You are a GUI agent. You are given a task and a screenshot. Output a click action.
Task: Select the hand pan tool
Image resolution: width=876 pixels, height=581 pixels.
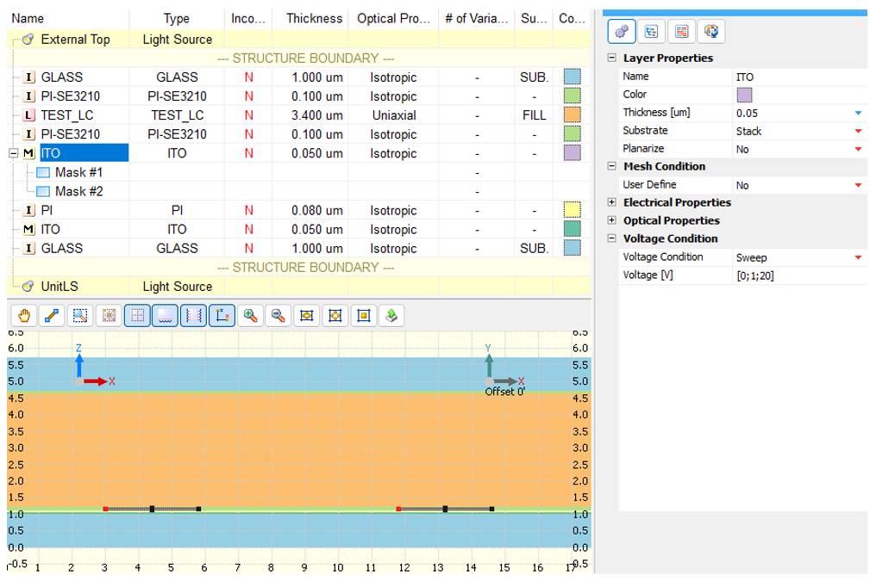coord(24,316)
